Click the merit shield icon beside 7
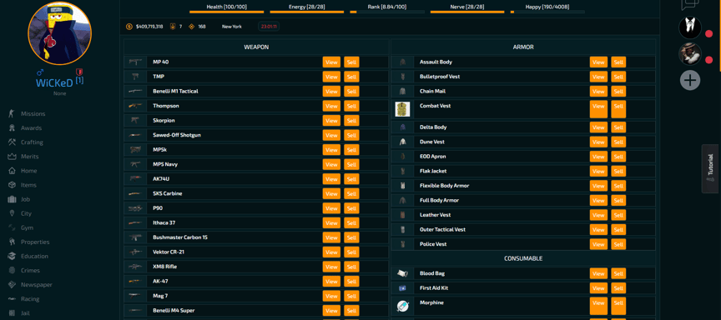This screenshot has width=721, height=320. click(173, 27)
